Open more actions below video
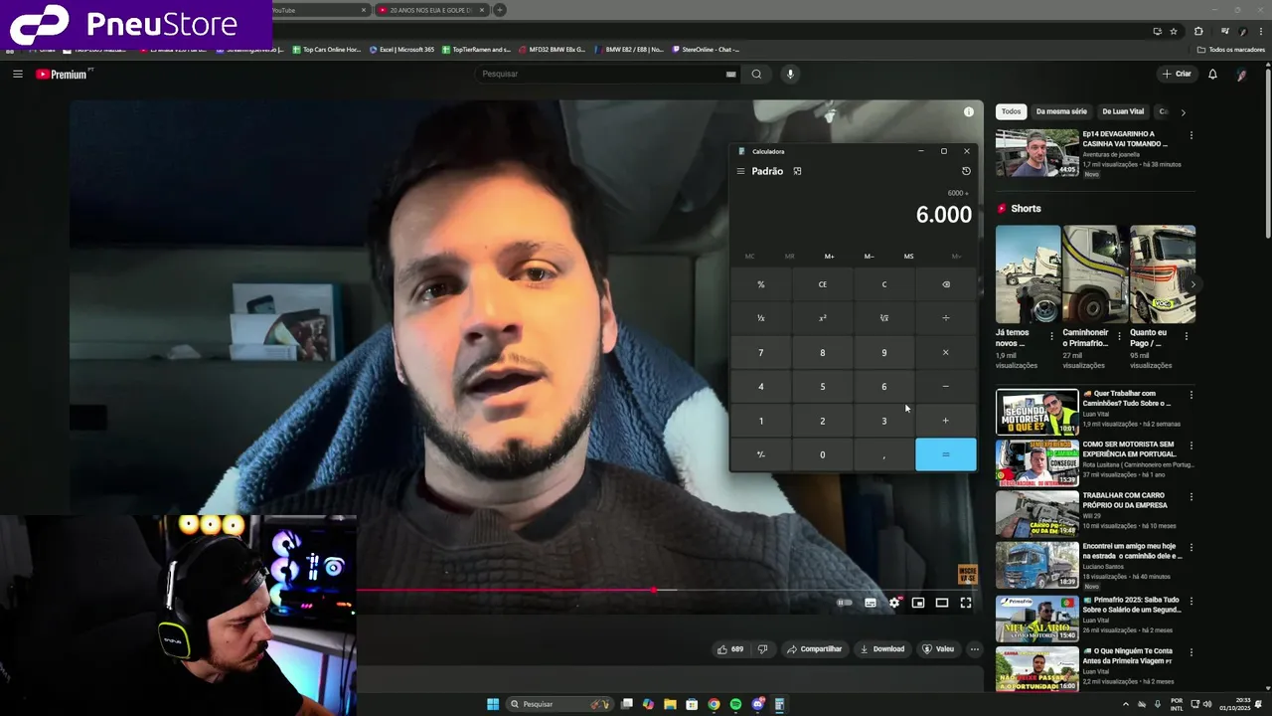This screenshot has height=716, width=1272. (975, 649)
